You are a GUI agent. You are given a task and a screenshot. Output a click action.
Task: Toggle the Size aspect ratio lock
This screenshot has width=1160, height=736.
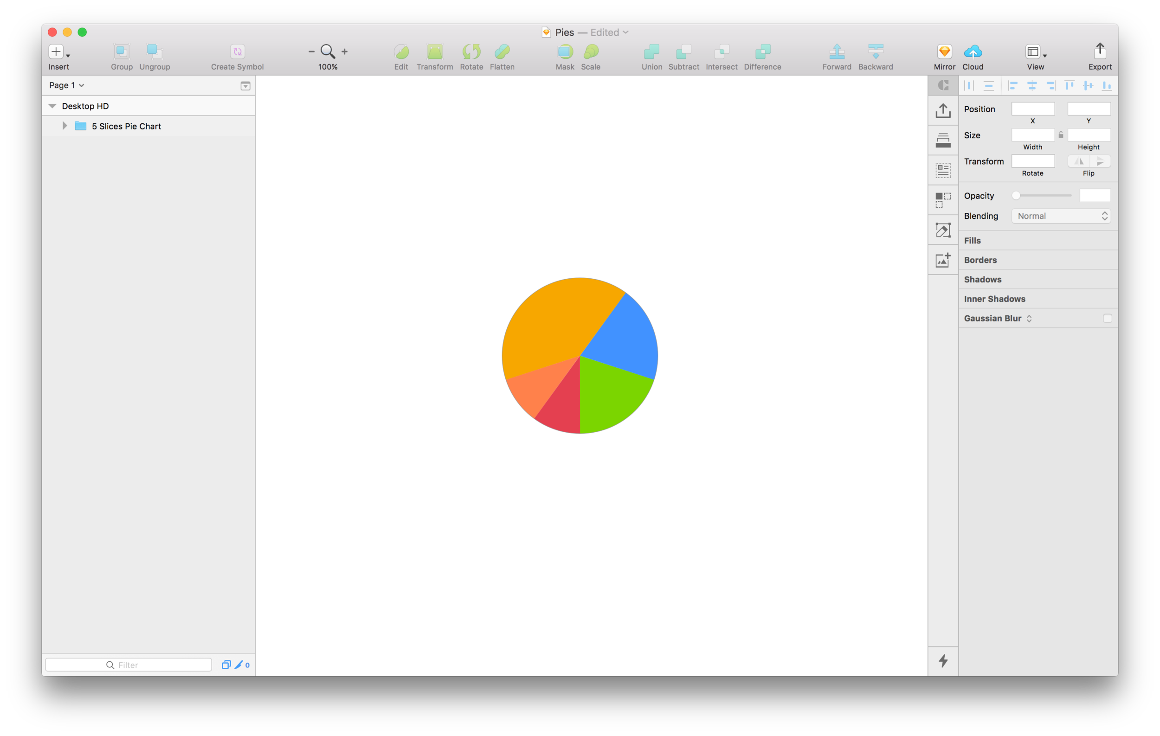click(x=1061, y=135)
